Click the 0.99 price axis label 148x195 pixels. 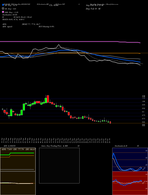click(144, 105)
